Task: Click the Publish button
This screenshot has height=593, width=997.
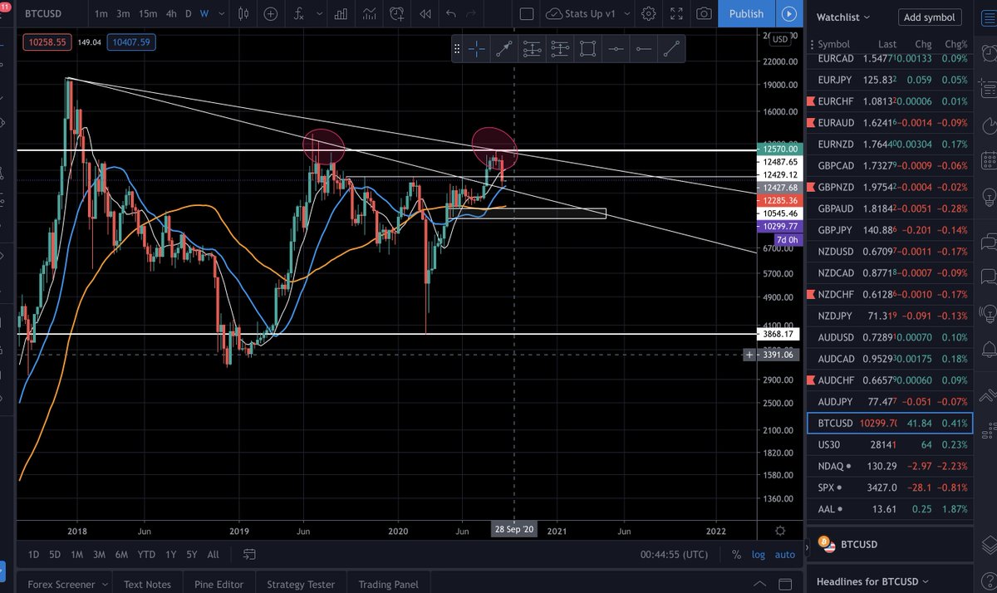Action: pyautogui.click(x=746, y=14)
